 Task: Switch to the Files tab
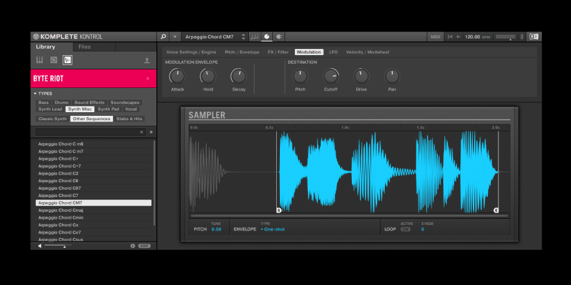tap(84, 46)
